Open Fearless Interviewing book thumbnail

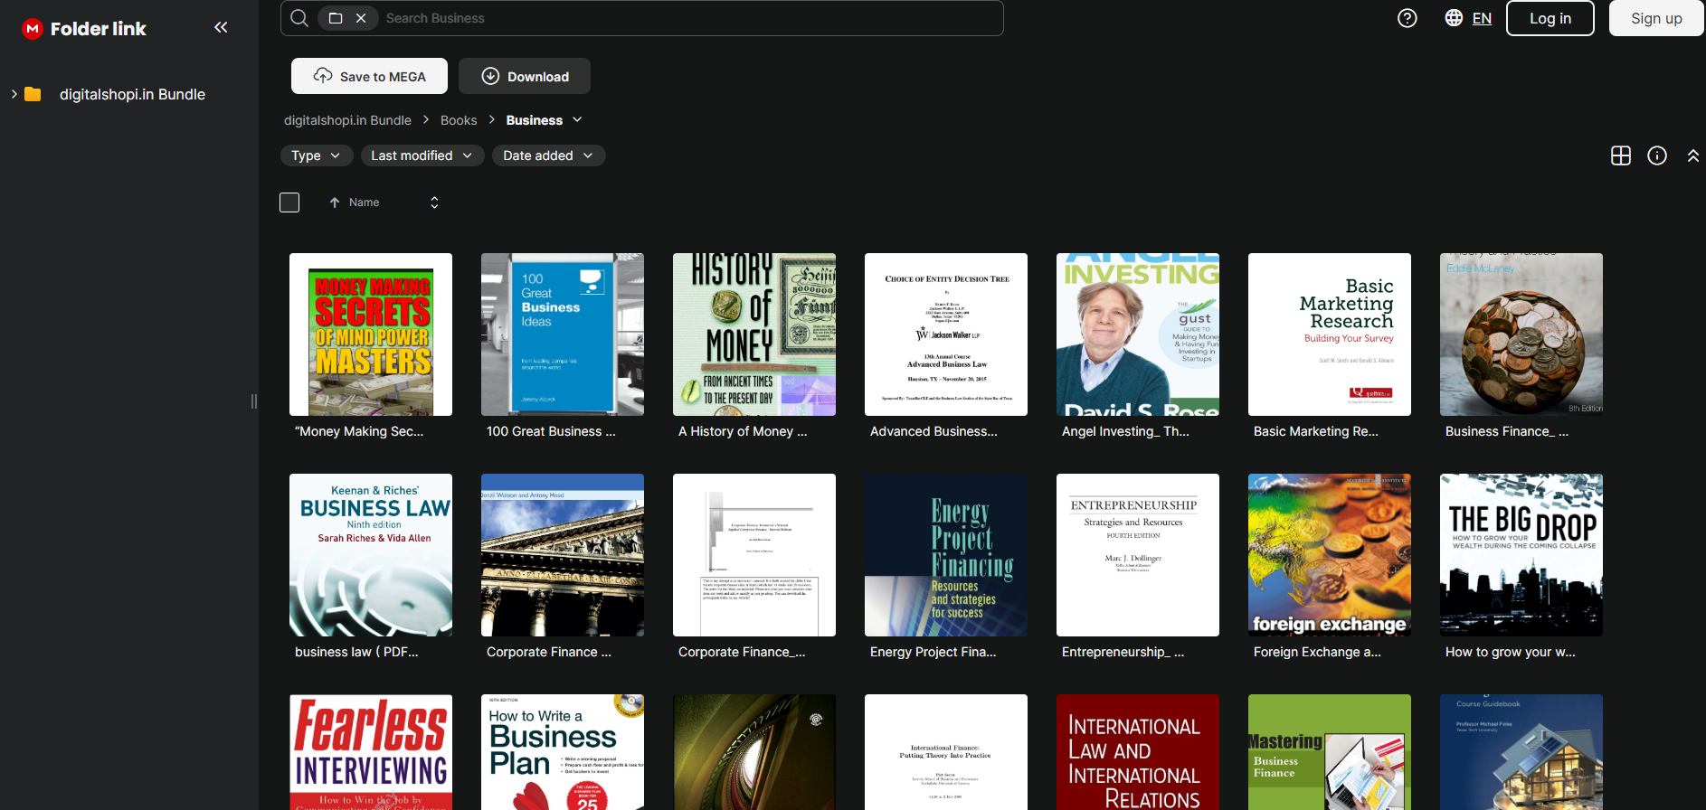tap(371, 752)
